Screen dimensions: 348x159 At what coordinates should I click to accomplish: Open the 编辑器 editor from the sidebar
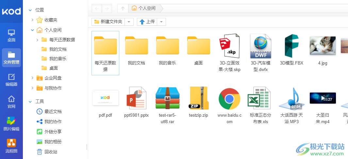pyautogui.click(x=11, y=80)
